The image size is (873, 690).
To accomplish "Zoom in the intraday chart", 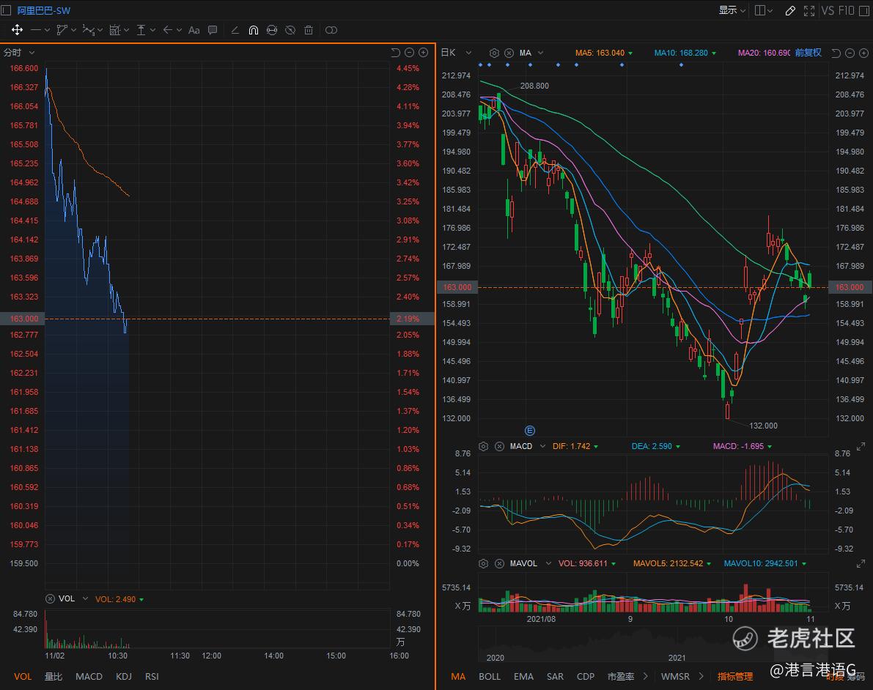I will coord(423,52).
